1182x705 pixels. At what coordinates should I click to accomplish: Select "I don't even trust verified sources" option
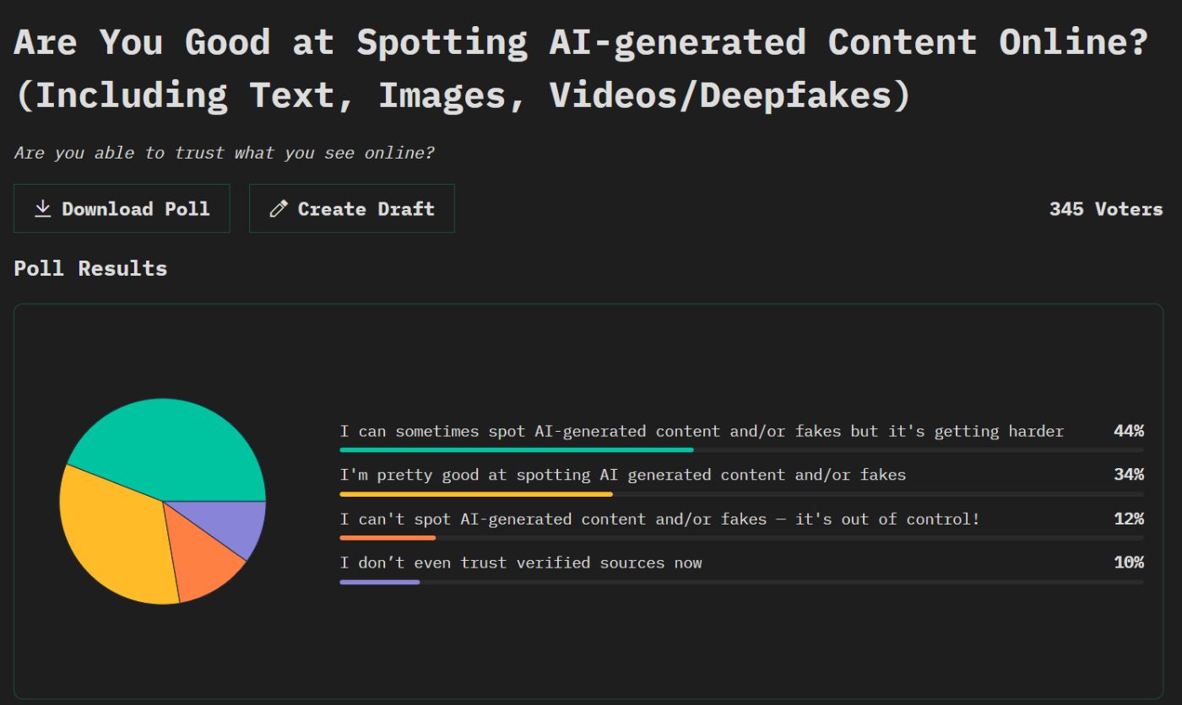click(520, 563)
